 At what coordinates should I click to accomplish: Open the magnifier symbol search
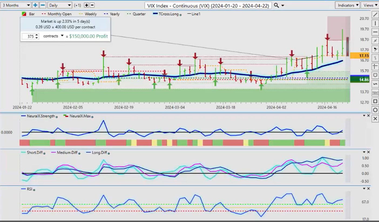(276, 5)
